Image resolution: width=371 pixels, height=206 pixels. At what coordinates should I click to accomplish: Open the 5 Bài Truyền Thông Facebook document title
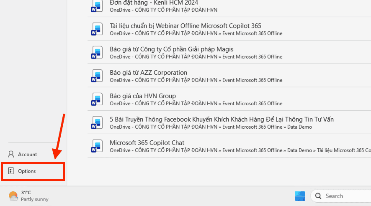coord(222,119)
